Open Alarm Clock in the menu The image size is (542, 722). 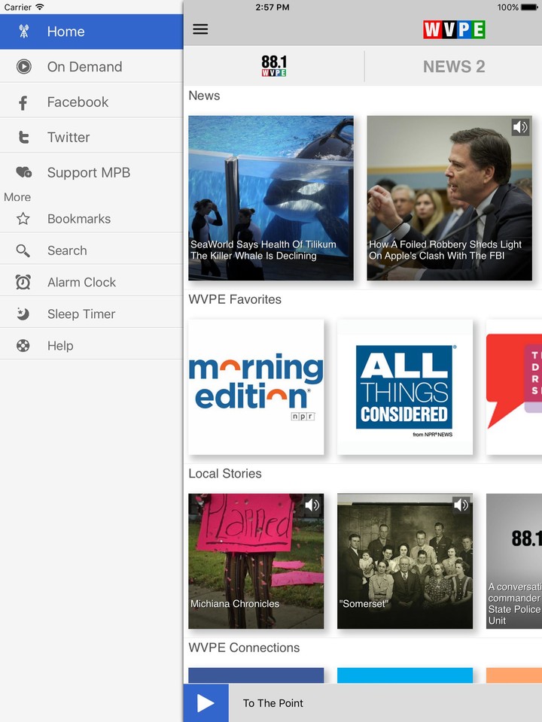click(x=91, y=282)
